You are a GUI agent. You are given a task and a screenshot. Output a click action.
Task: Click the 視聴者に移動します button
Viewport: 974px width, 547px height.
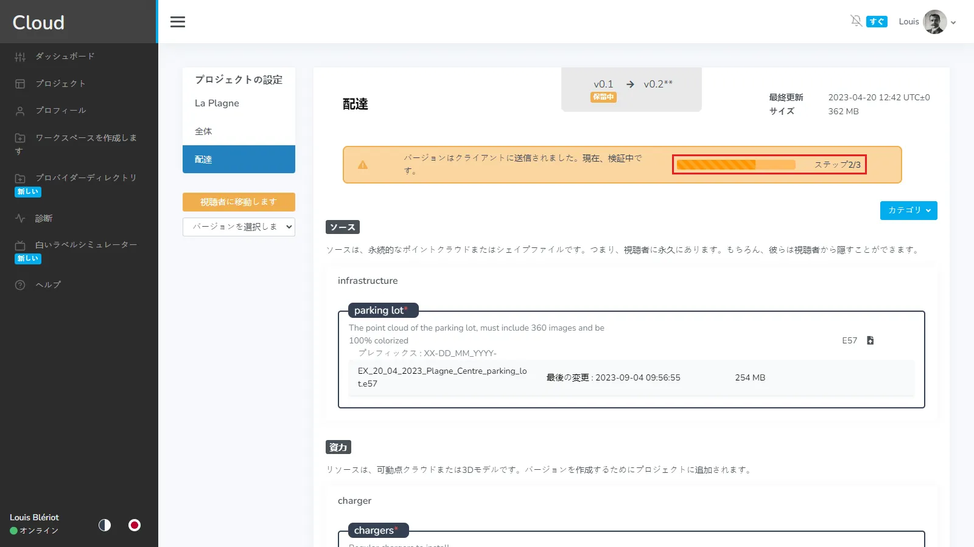tap(239, 202)
